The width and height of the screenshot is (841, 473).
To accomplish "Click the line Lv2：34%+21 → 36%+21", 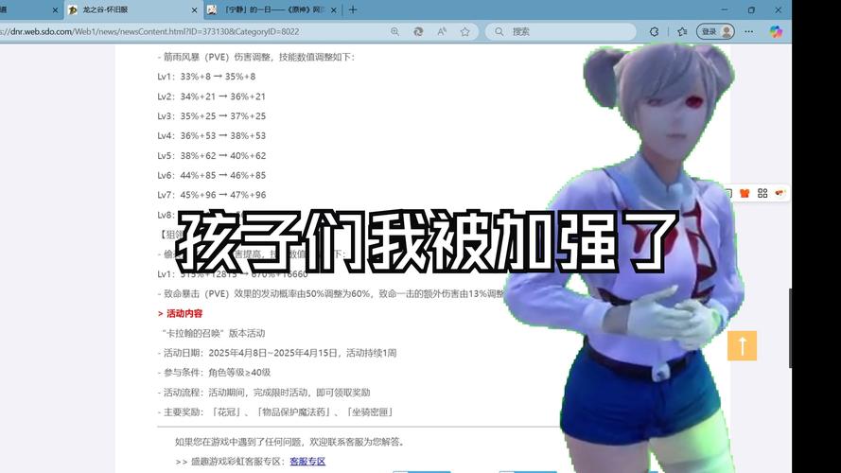I will [211, 96].
